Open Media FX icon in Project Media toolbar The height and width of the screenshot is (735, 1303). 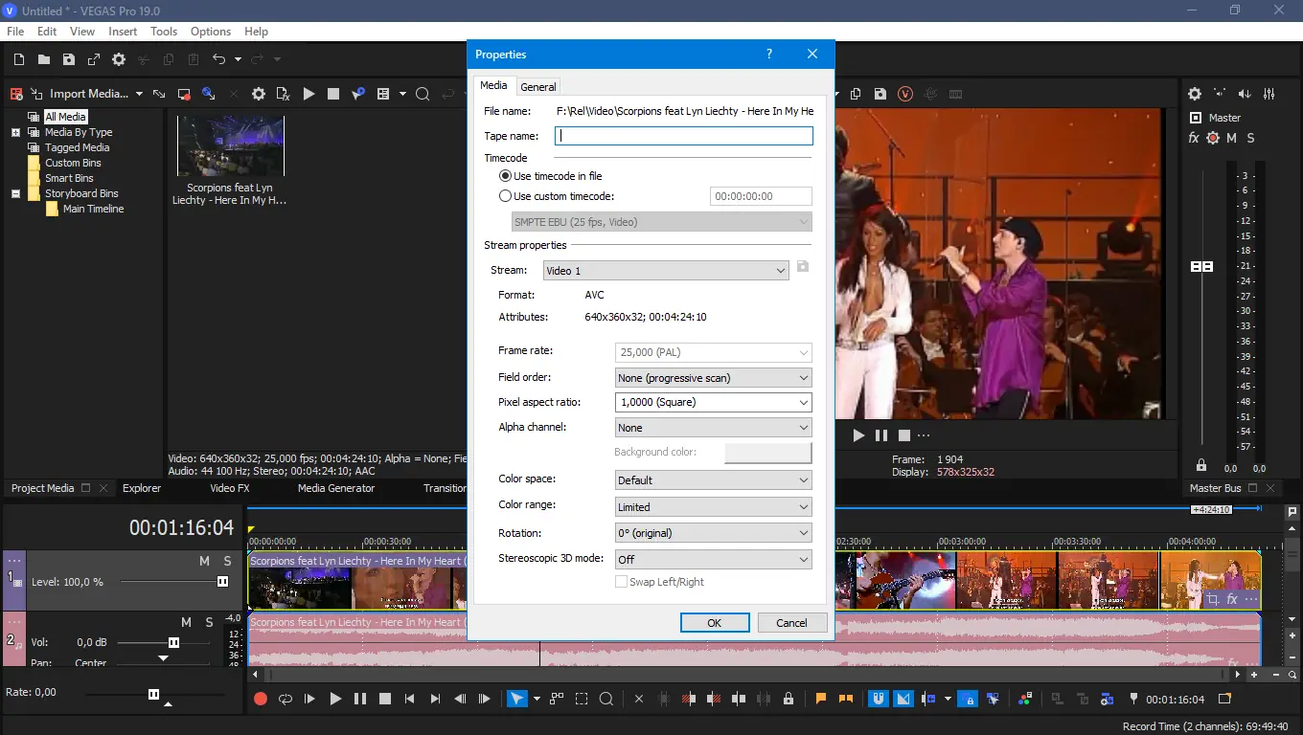(x=283, y=94)
